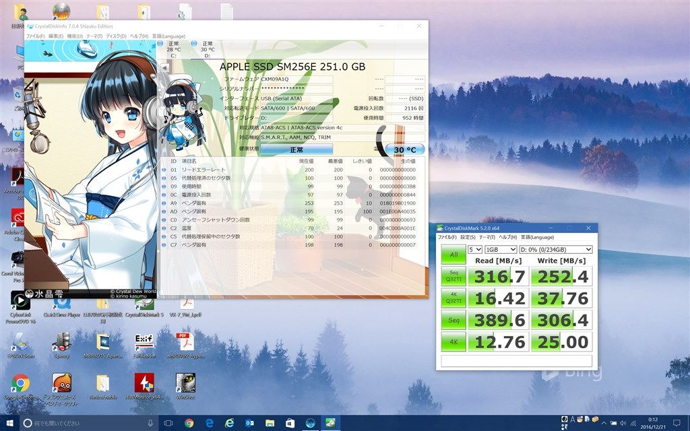The height and width of the screenshot is (431, 690).
Task: Select SMART row 01 リードエラーレート
Action: [x=288, y=170]
